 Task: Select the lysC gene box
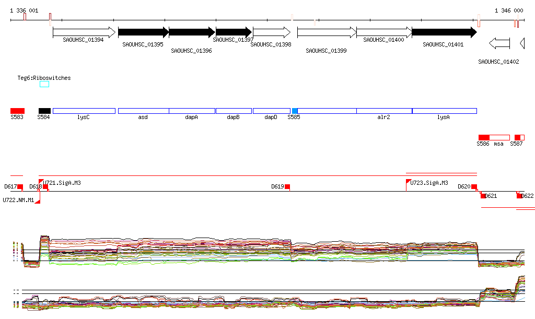(84, 111)
